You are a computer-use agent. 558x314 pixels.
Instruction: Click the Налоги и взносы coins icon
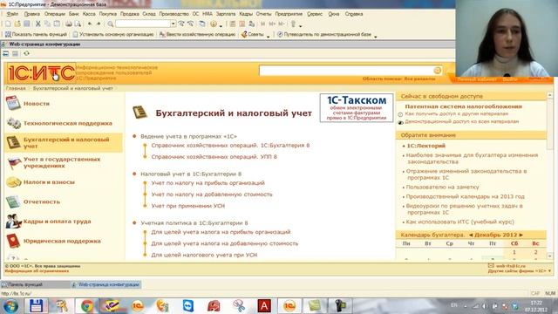(x=14, y=182)
